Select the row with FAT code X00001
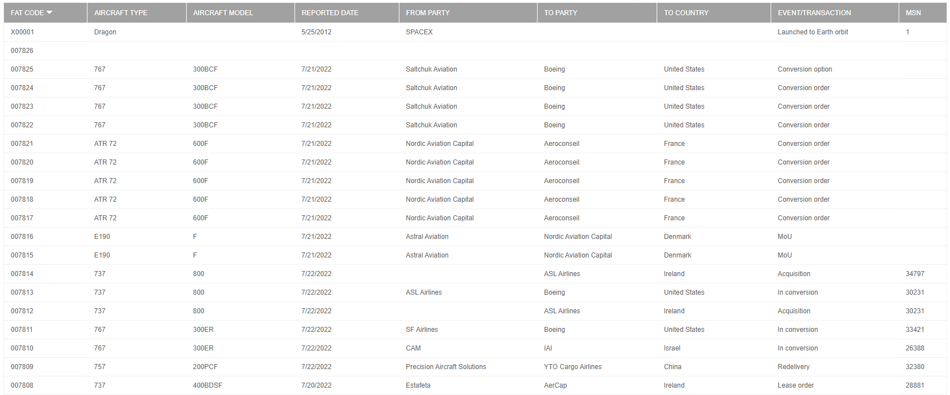 [x=23, y=32]
